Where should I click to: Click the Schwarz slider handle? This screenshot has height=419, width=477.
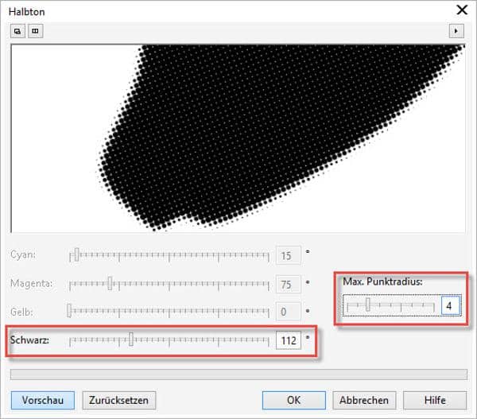point(131,340)
